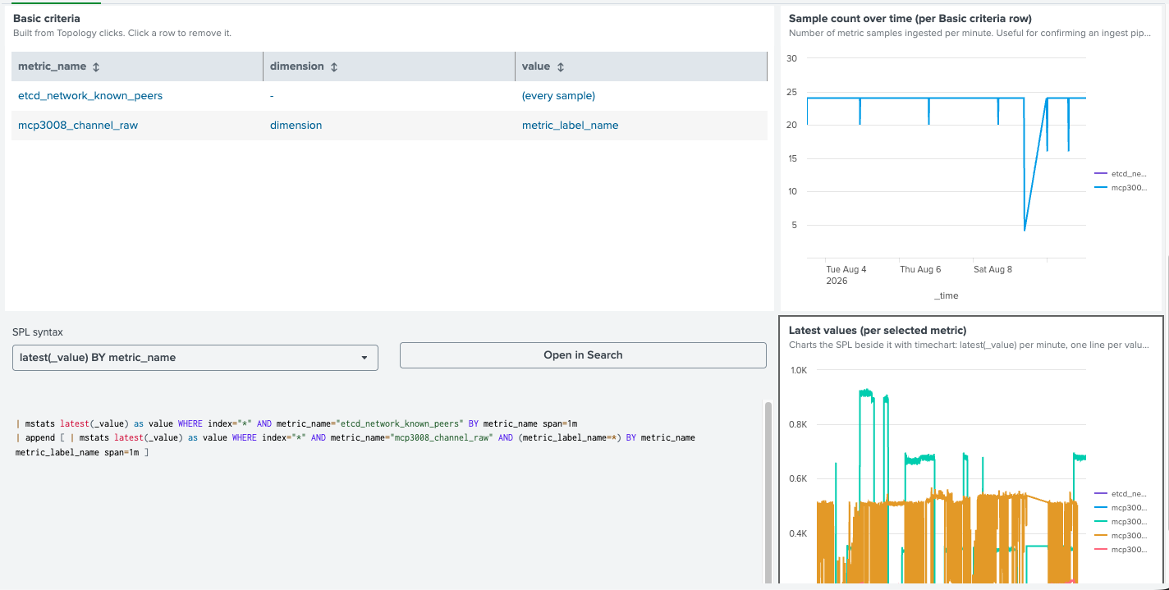Select the "(every sample)" value cell
Viewport: 1169px width, 590px height.
point(558,96)
